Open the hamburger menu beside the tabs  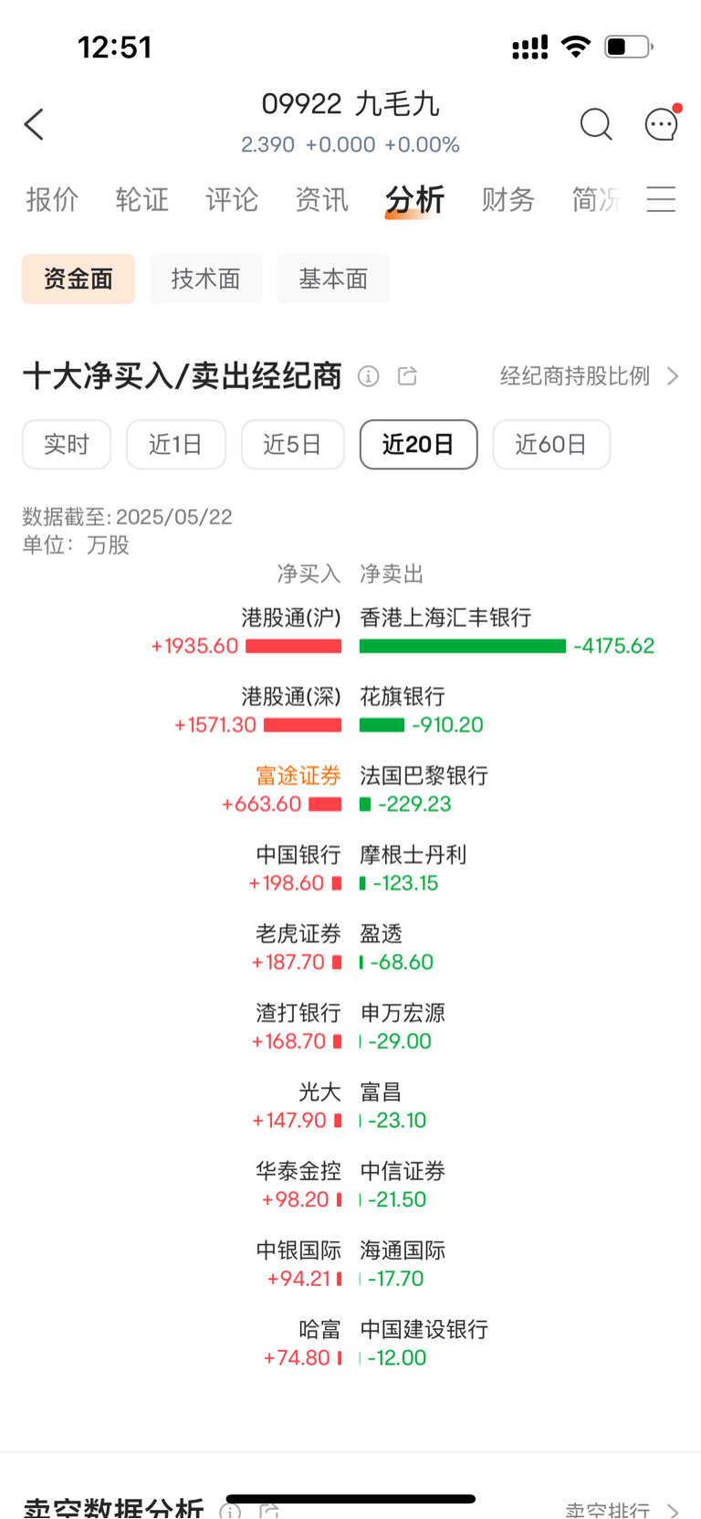click(661, 199)
